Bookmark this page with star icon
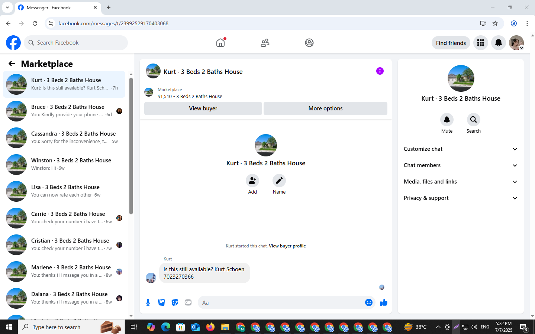Viewport: 535px width, 334px height. [495, 23]
